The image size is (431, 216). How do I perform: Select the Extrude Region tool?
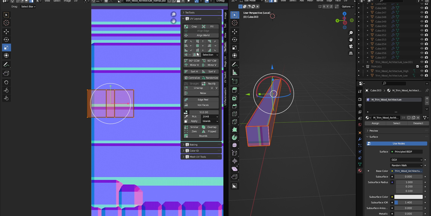pyautogui.click(x=235, y=90)
